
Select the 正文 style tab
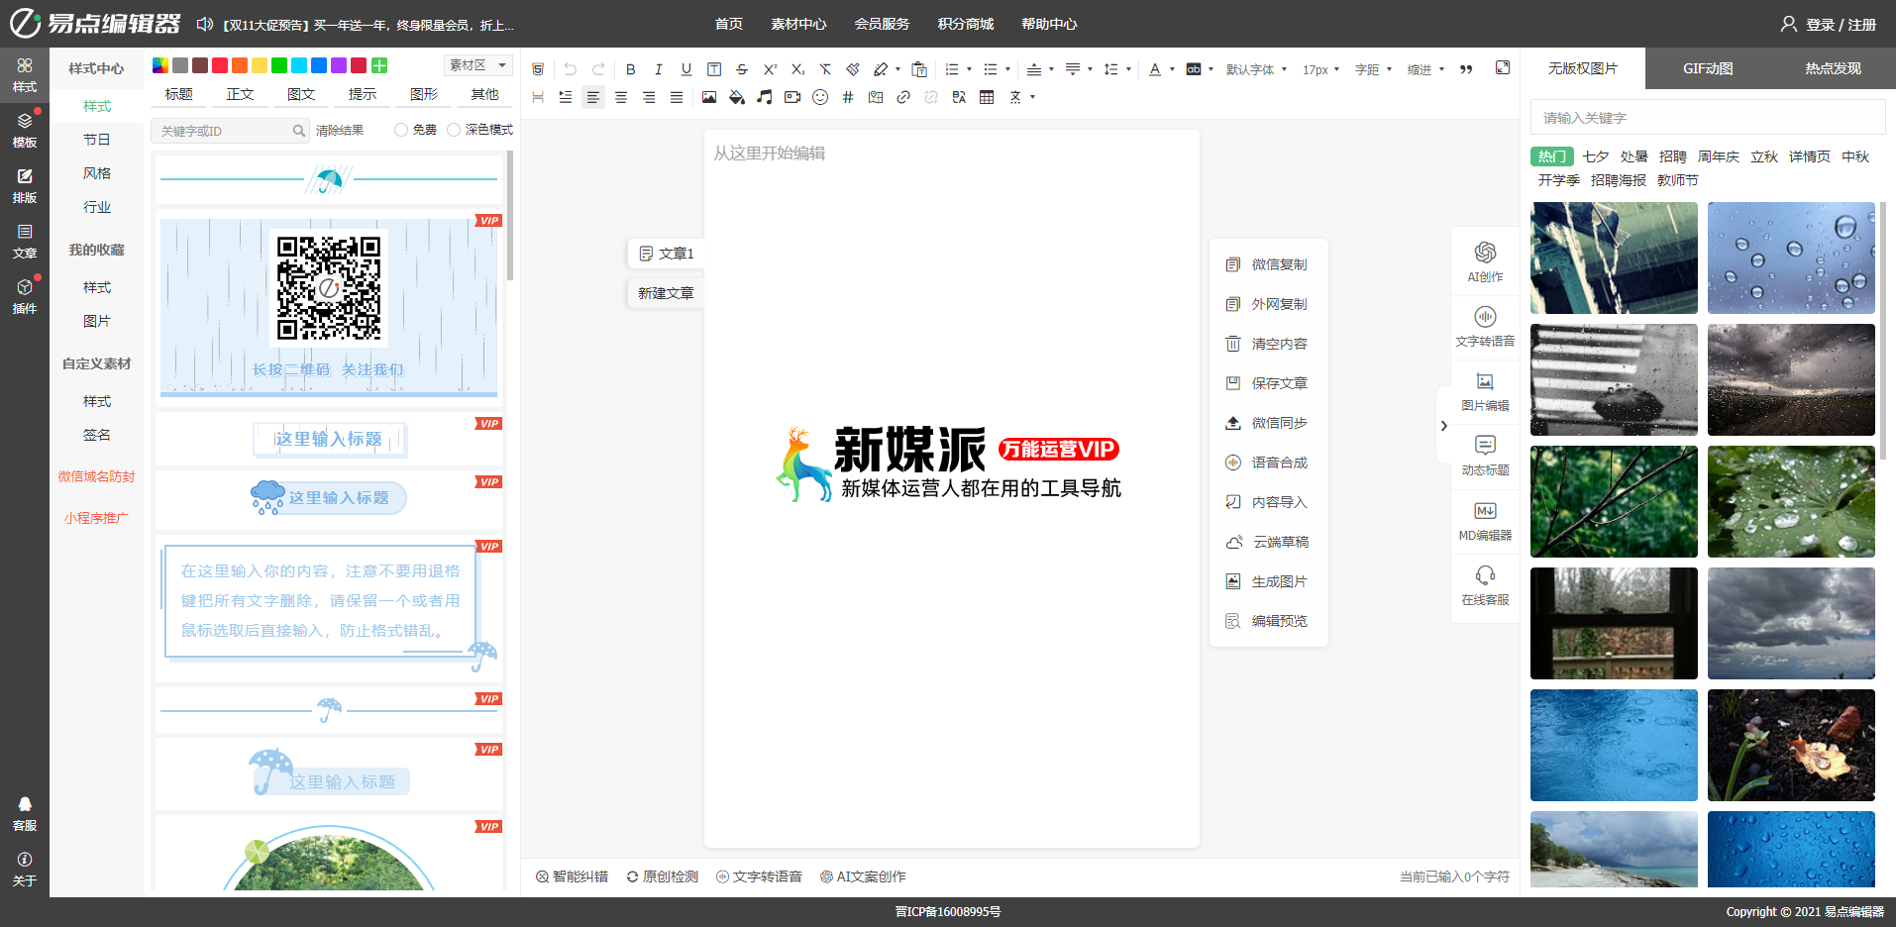[x=241, y=94]
